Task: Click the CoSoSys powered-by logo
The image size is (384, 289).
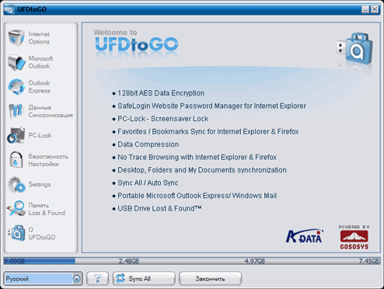Action: 354,237
